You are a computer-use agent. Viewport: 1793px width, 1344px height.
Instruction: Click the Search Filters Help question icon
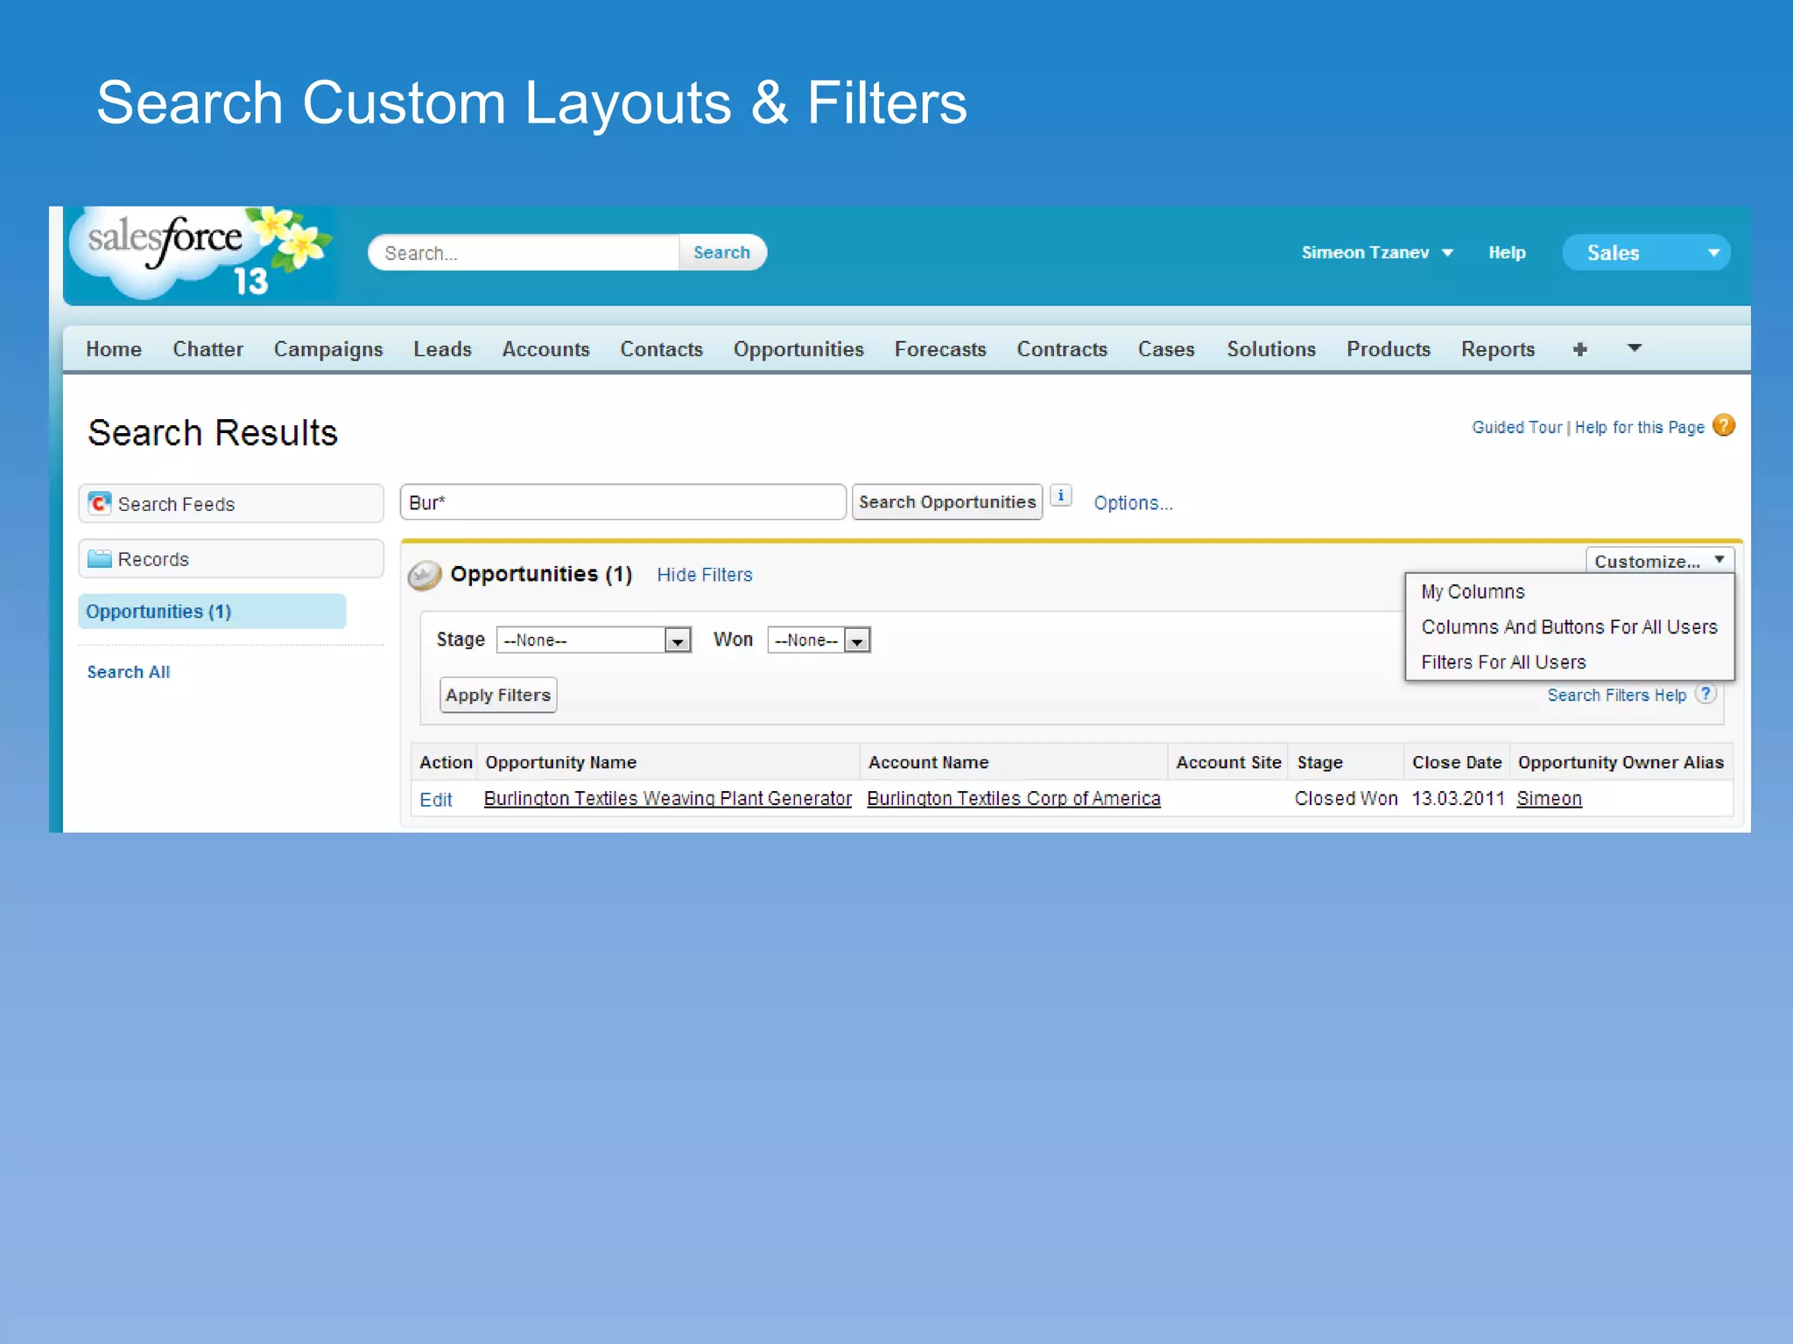click(x=1705, y=694)
